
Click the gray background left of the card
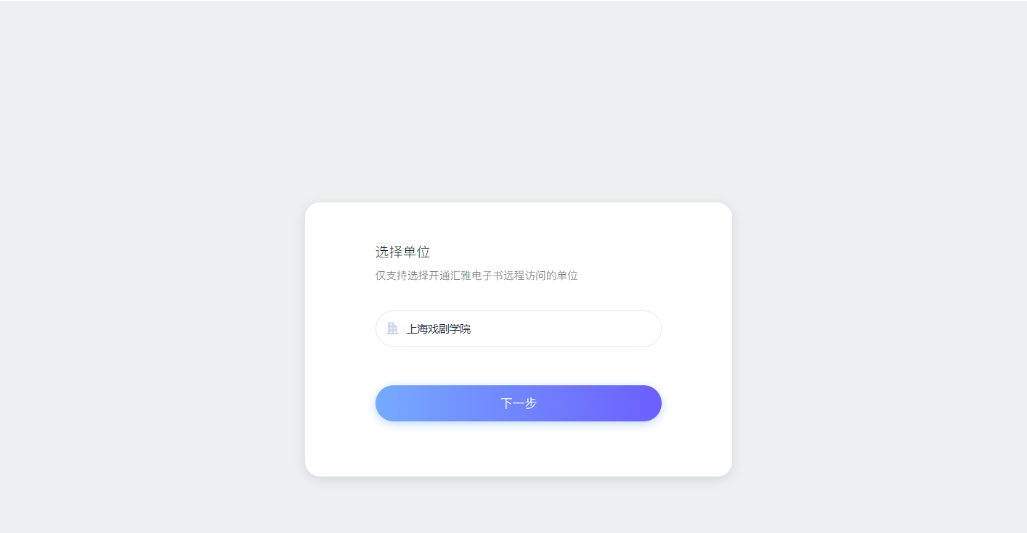point(153,339)
